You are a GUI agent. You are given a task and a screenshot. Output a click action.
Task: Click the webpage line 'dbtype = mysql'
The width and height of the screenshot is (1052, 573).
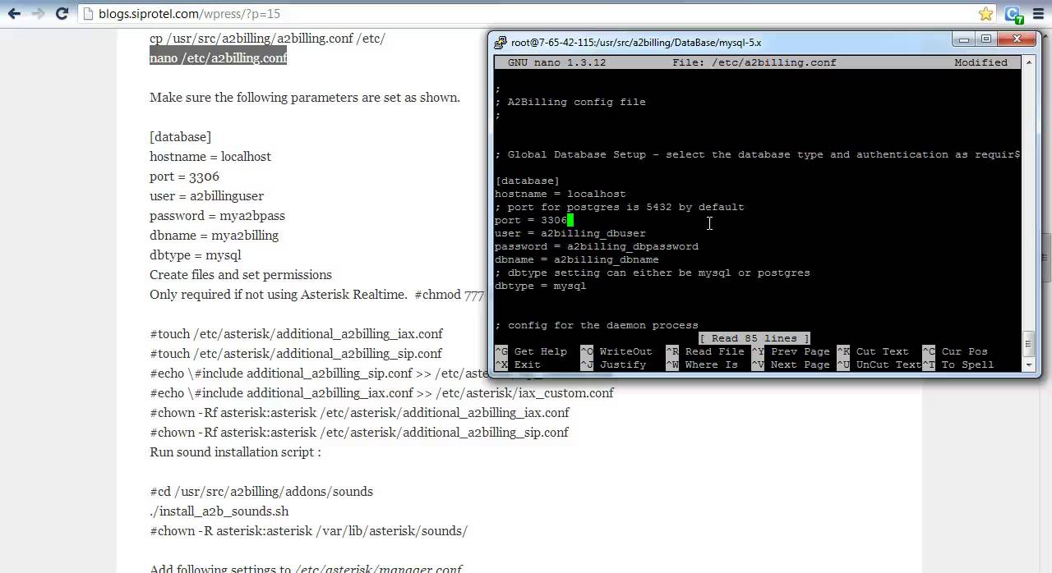pyautogui.click(x=195, y=254)
